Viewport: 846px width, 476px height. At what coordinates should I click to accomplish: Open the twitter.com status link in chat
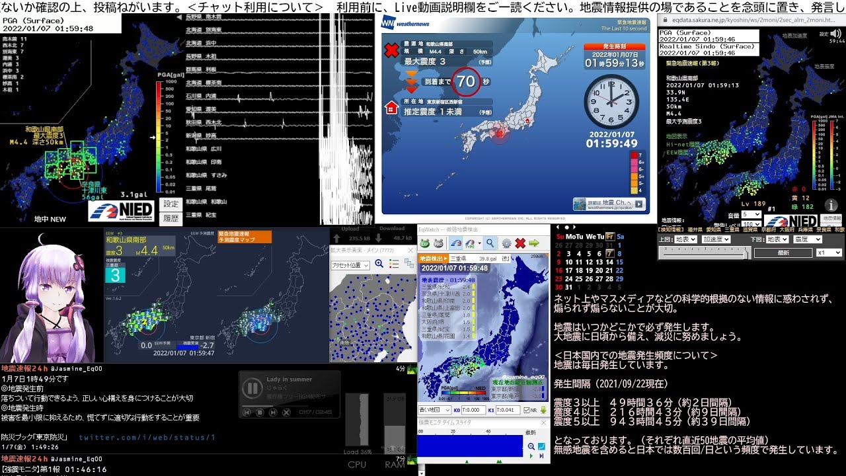point(149,436)
